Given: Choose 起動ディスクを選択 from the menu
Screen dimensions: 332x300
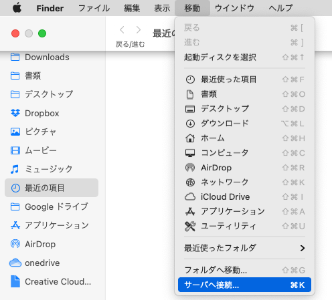Looking at the screenshot, I should click(244, 57).
